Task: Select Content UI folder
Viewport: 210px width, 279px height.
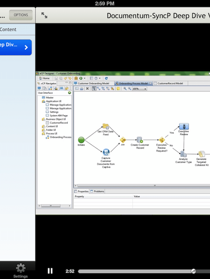Action: point(50,126)
